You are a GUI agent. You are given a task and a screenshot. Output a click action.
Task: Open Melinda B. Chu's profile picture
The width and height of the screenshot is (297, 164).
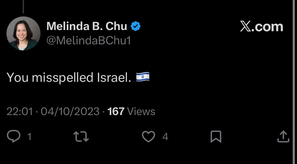[23, 33]
